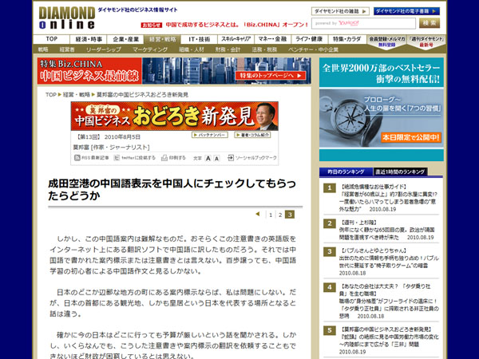Open the IT・技術 navigation tab
The width and height of the screenshot is (479, 359).
[x=198, y=38]
